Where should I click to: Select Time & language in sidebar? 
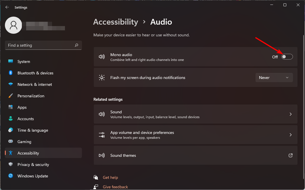tap(32, 130)
